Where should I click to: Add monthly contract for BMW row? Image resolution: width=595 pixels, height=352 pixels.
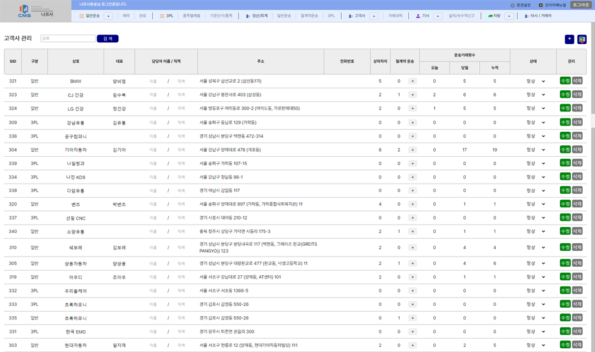point(413,81)
